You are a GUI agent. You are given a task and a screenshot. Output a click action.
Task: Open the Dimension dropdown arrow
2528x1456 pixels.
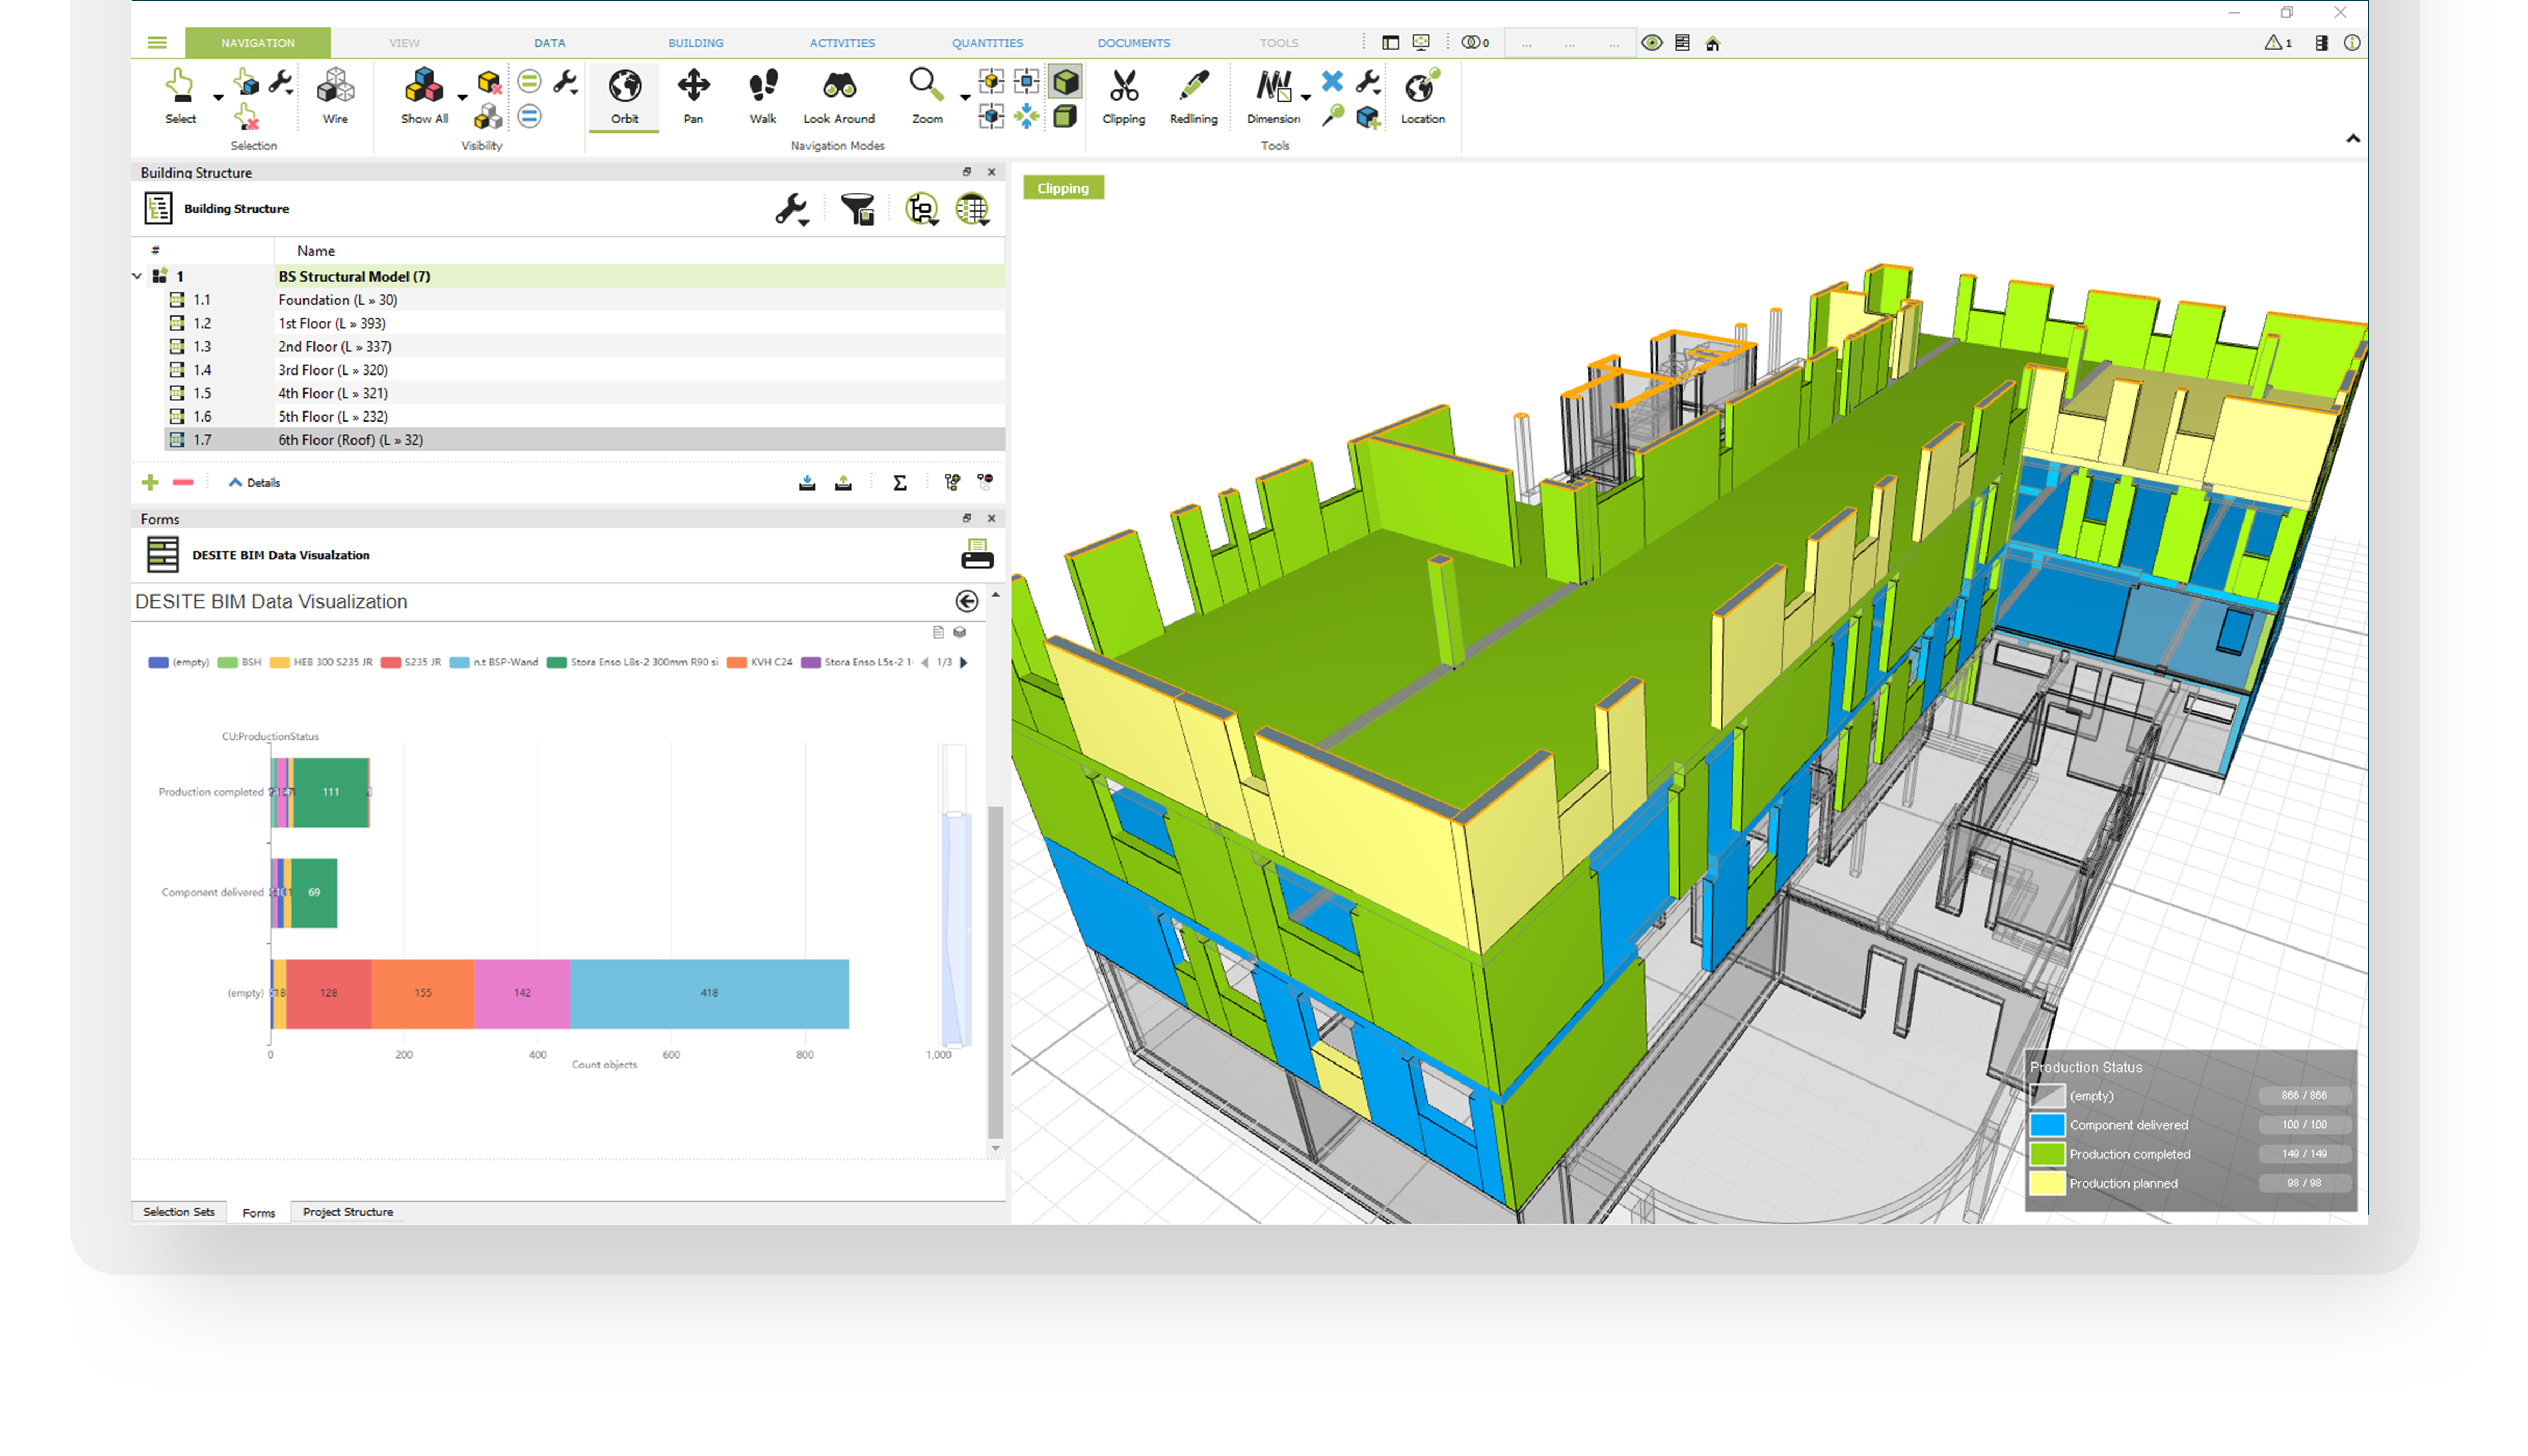(1306, 98)
